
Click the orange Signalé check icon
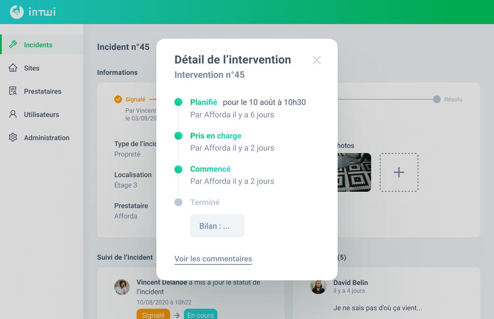pos(118,99)
